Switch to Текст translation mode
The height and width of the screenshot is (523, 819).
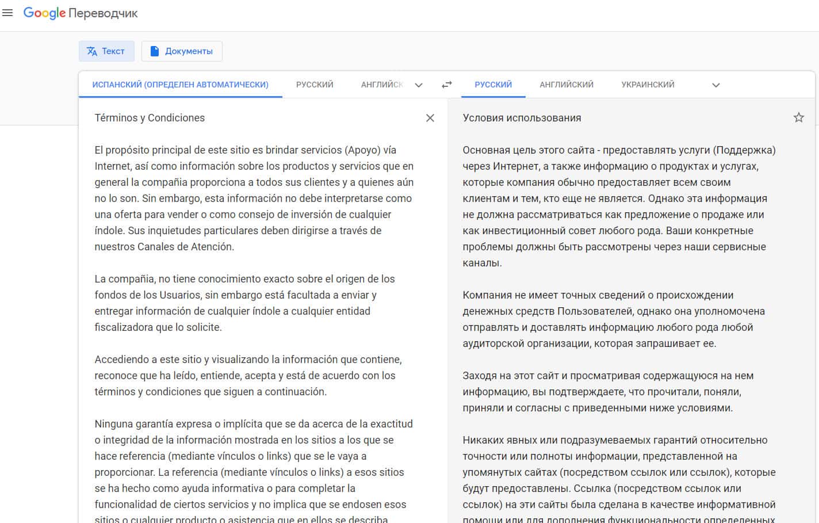point(106,51)
